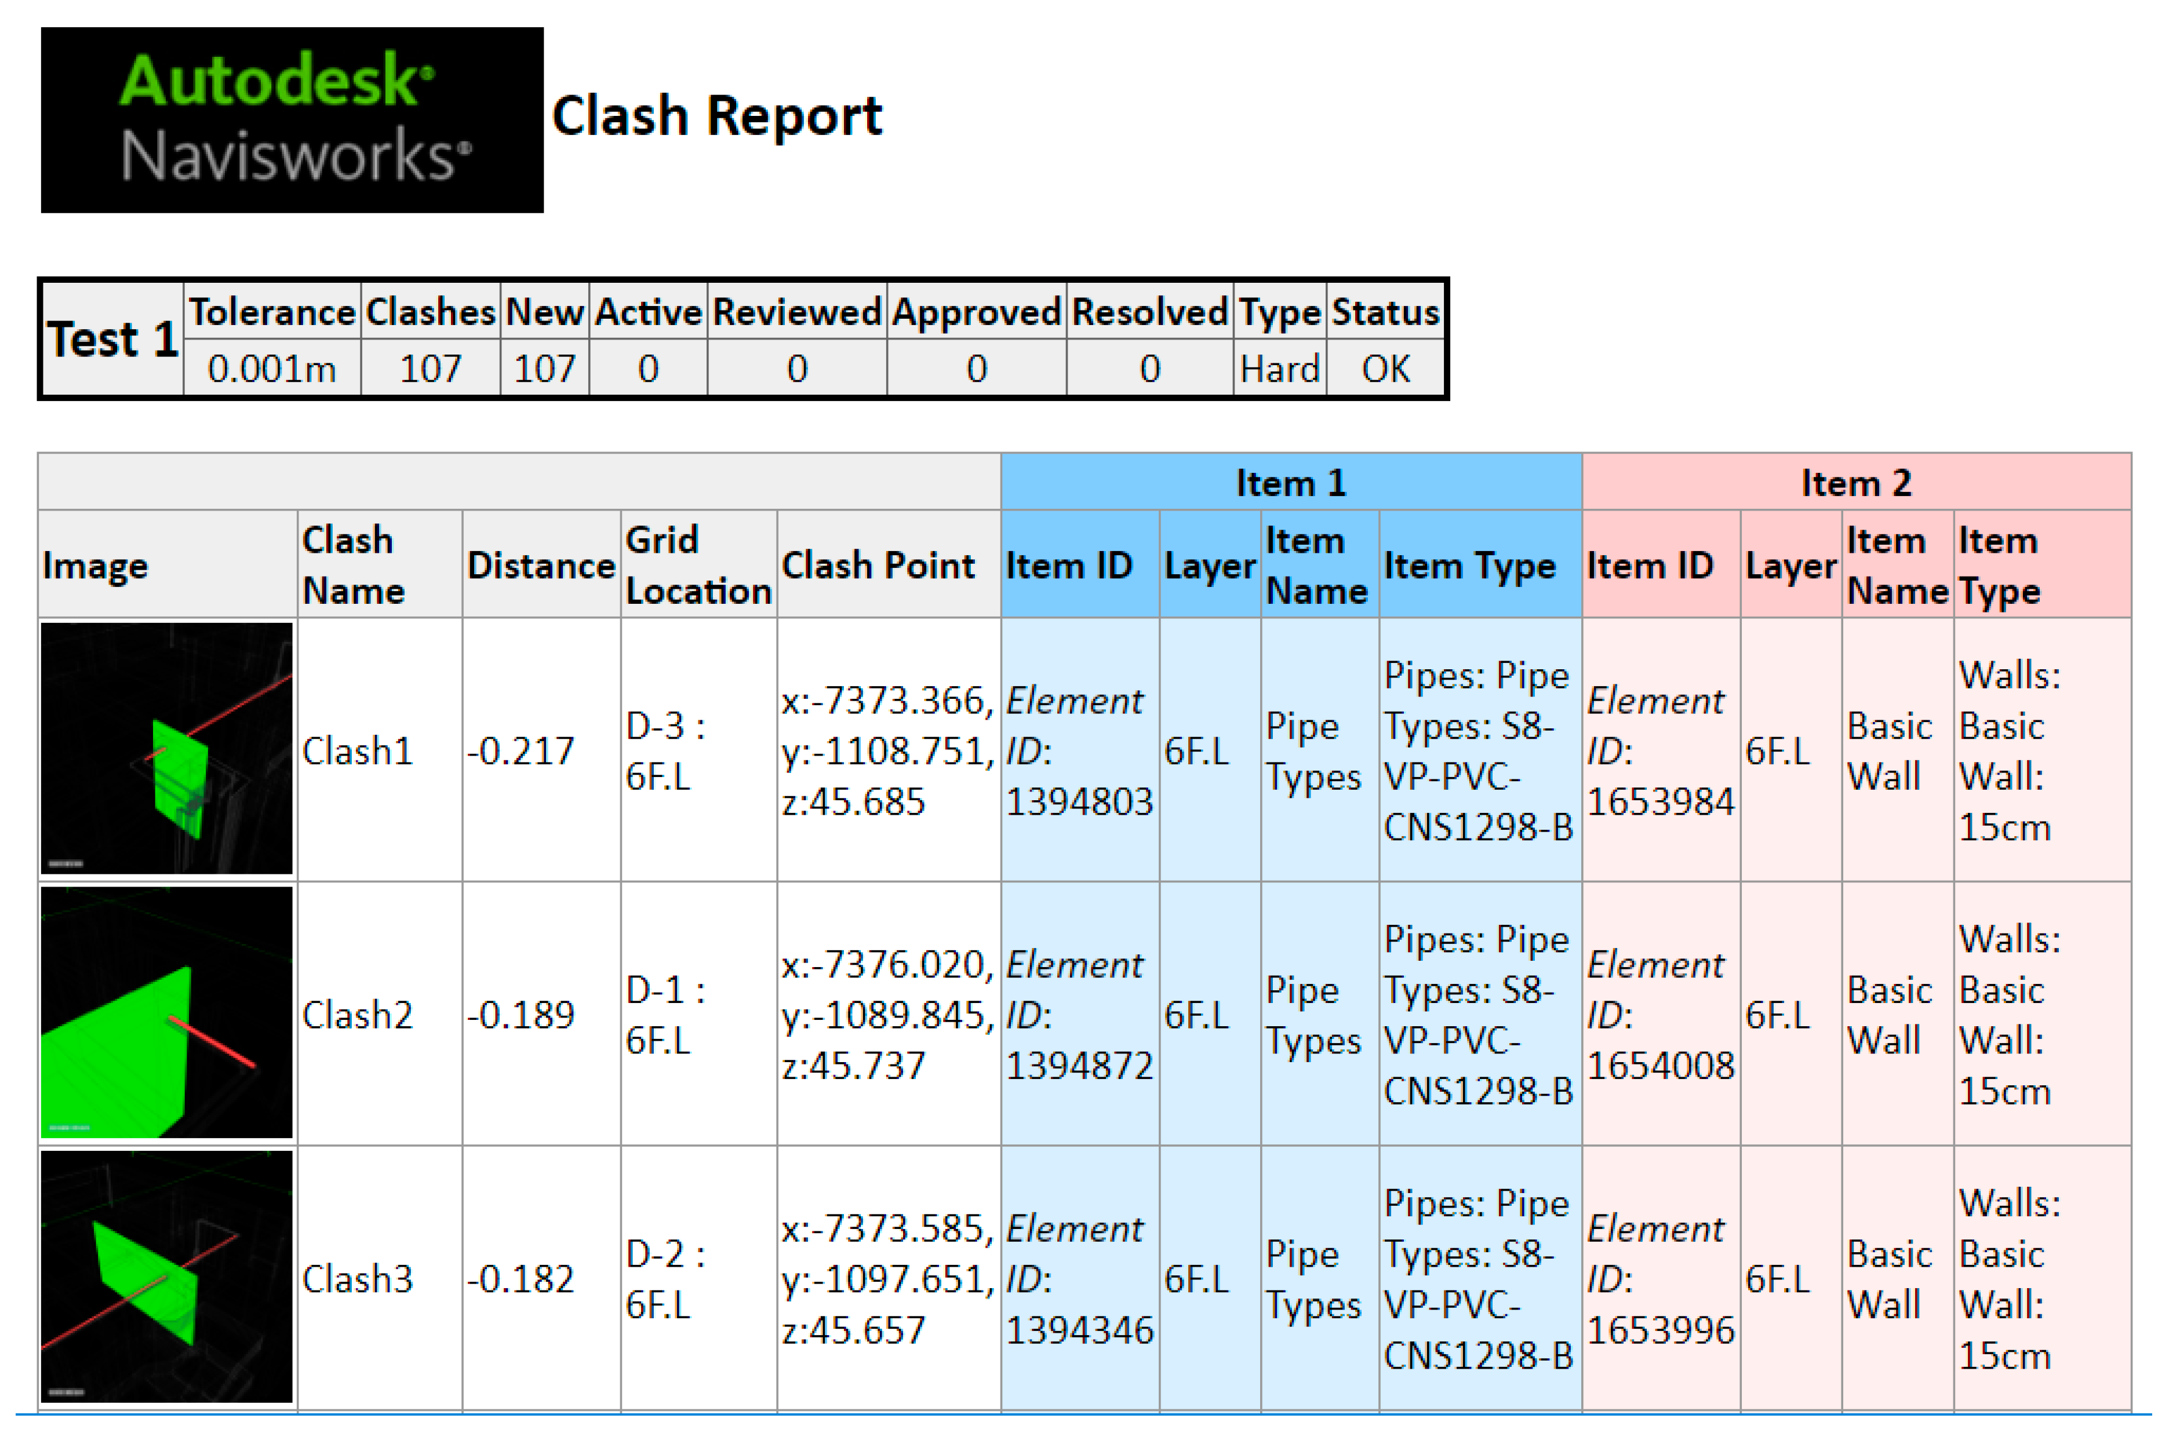
Task: Open the Clash2 thumbnail image
Action: [x=166, y=1013]
